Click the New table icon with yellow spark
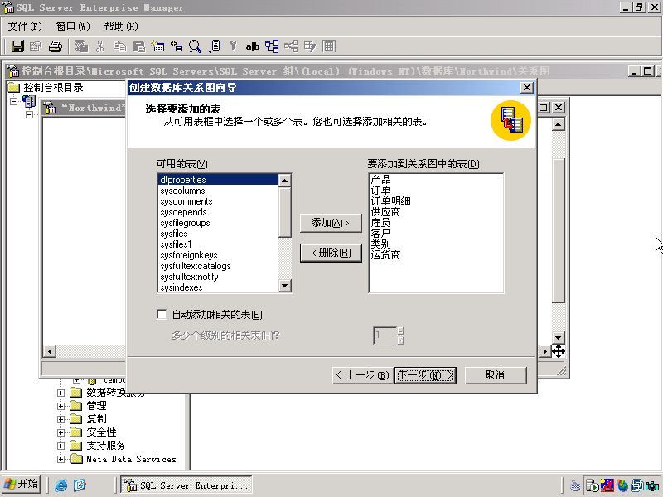663x497 pixels. (157, 46)
